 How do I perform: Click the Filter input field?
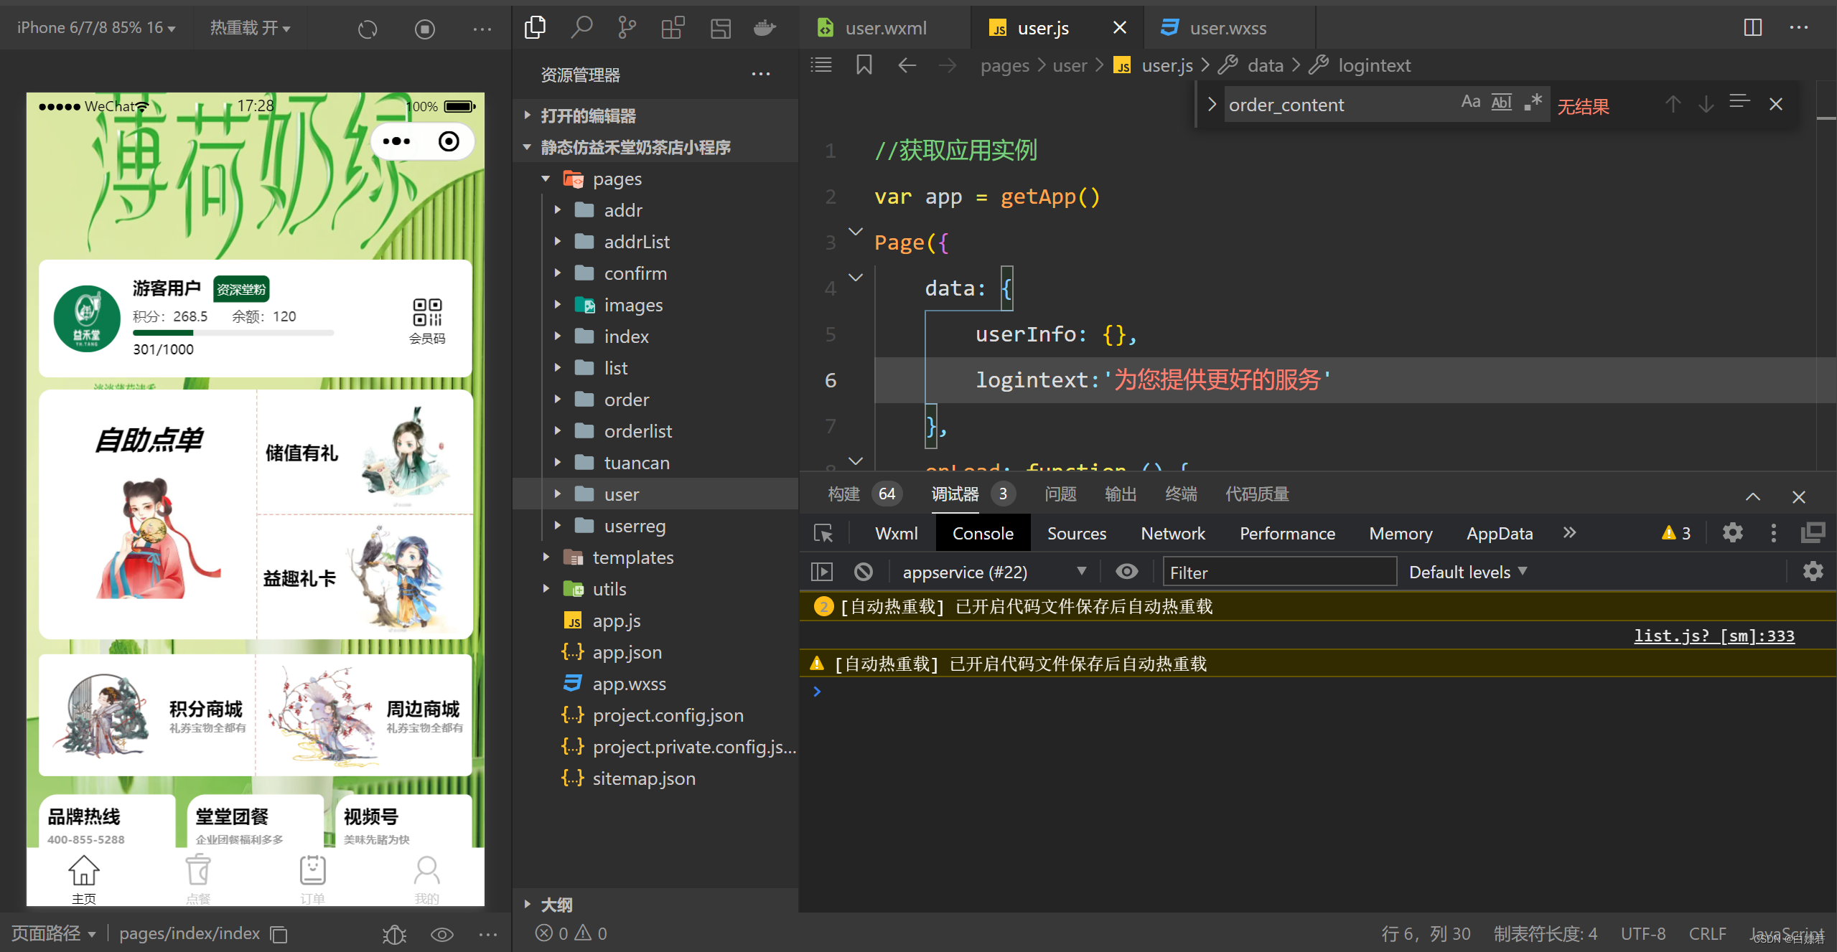pos(1279,572)
